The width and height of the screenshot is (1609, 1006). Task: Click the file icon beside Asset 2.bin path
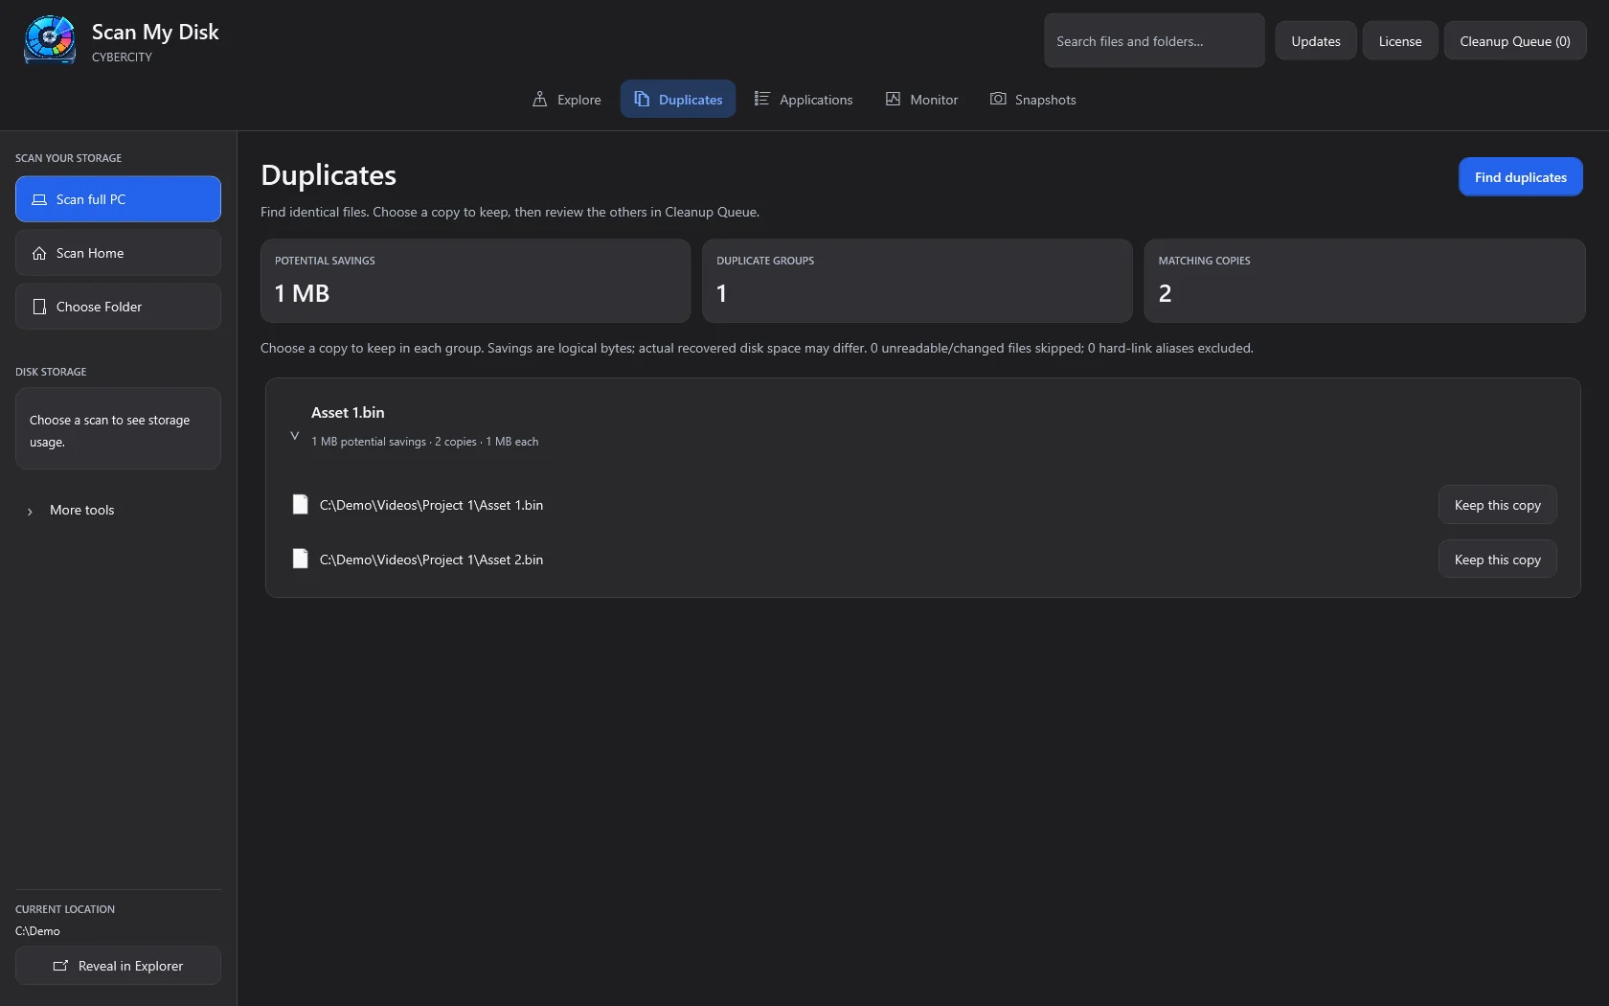click(300, 559)
